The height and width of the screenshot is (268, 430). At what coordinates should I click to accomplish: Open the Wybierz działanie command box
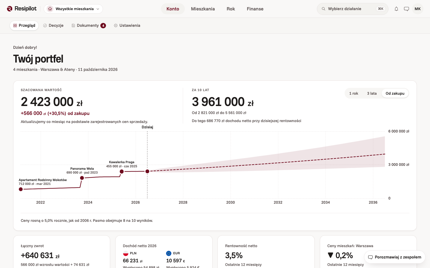pyautogui.click(x=352, y=9)
